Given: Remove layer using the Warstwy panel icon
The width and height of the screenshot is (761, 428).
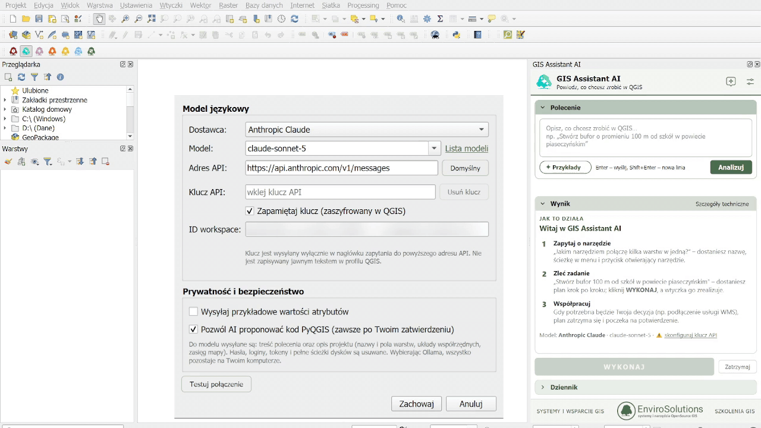Looking at the screenshot, I should 105,161.
